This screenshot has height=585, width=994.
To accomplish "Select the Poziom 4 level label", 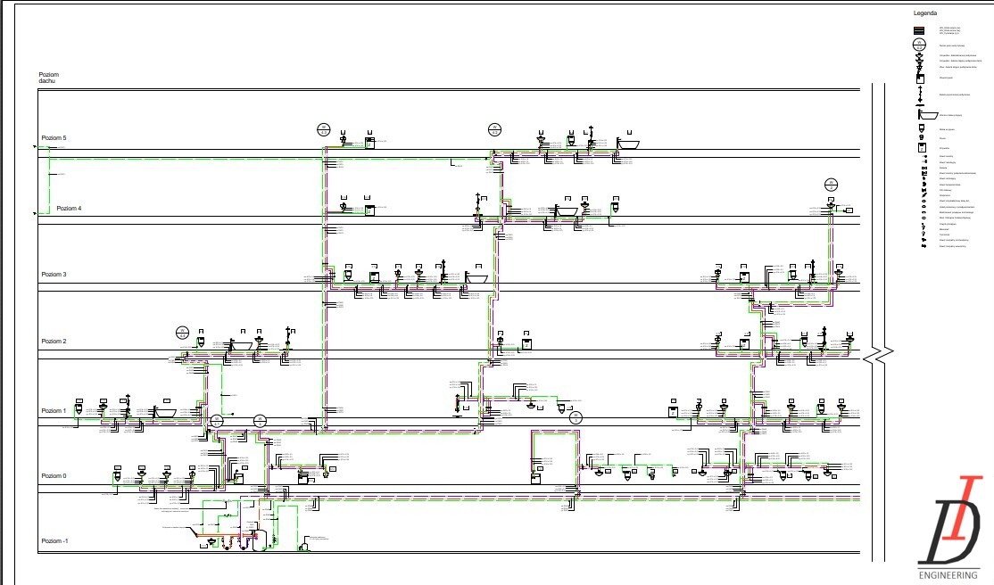I will pos(69,208).
